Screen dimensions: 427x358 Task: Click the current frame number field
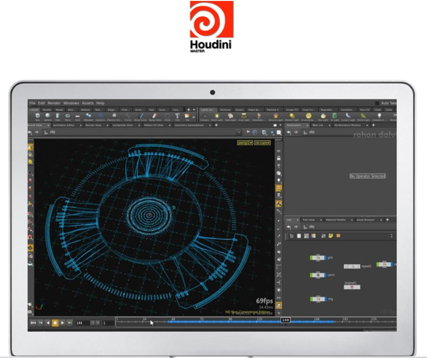(x=82, y=323)
